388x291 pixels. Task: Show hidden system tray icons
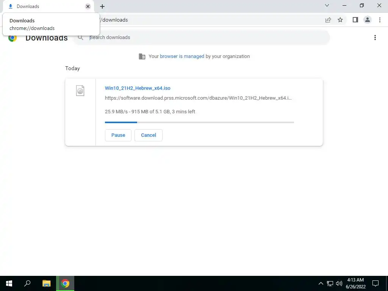[321, 283]
